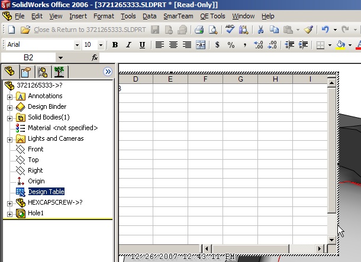Click horizontal scrollbar right arrow
Image resolution: width=361 pixels, height=262 pixels.
pyautogui.click(x=320, y=248)
